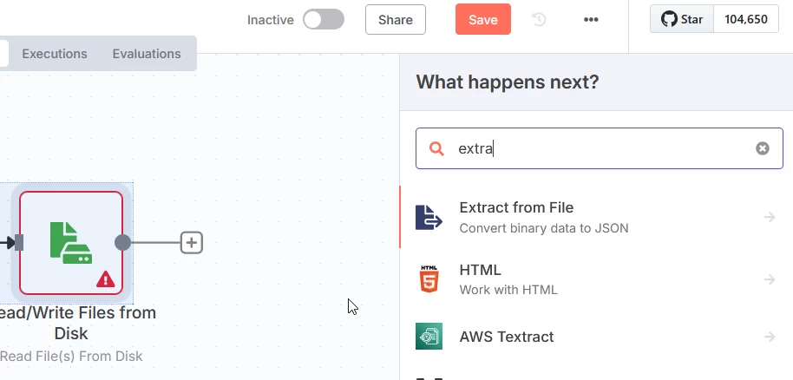The height and width of the screenshot is (380, 793).
Task: Open the three-dots more options menu
Action: 591,19
